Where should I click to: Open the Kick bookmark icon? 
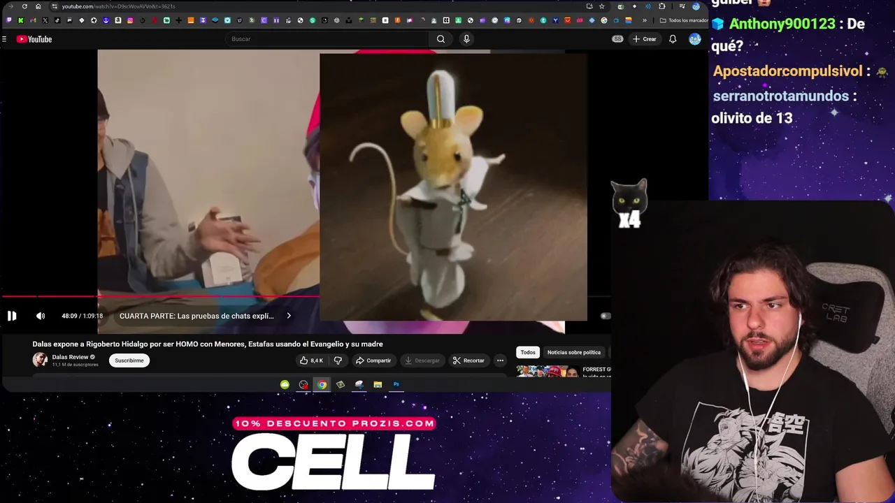(x=21, y=20)
